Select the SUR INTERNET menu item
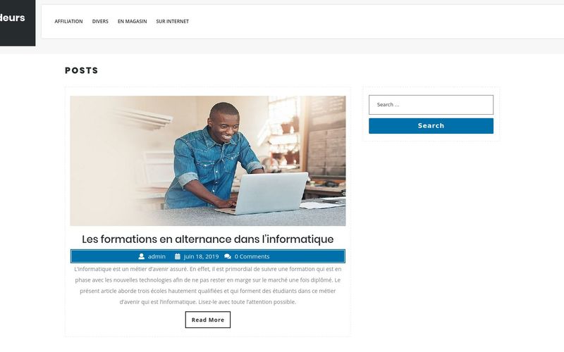The image size is (564, 352). [172, 22]
